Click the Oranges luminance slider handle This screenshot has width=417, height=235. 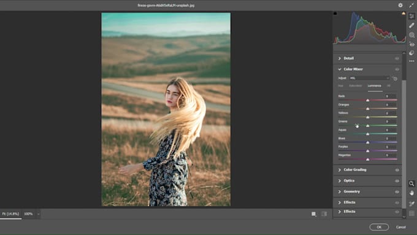(x=367, y=109)
